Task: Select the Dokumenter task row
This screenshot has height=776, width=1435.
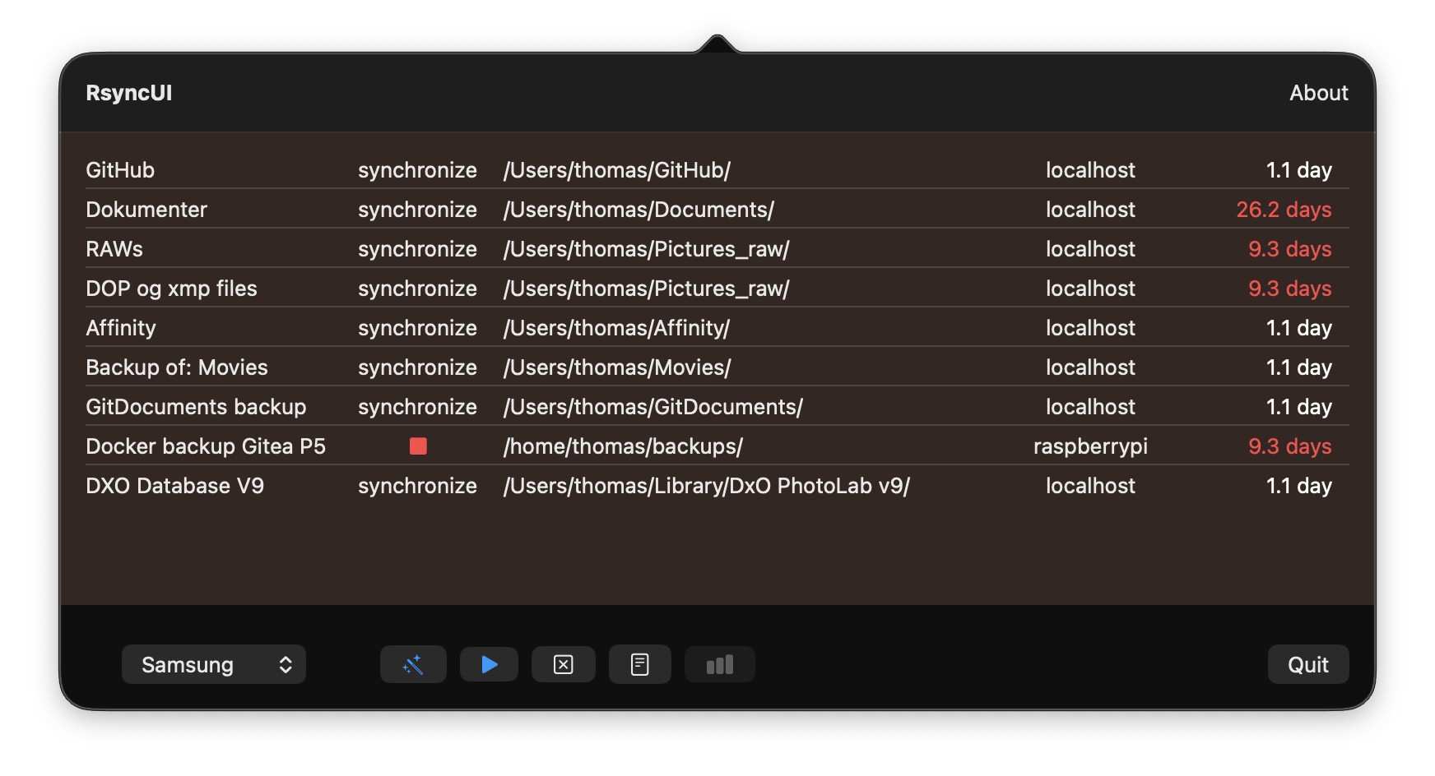Action: pyautogui.click(x=146, y=210)
